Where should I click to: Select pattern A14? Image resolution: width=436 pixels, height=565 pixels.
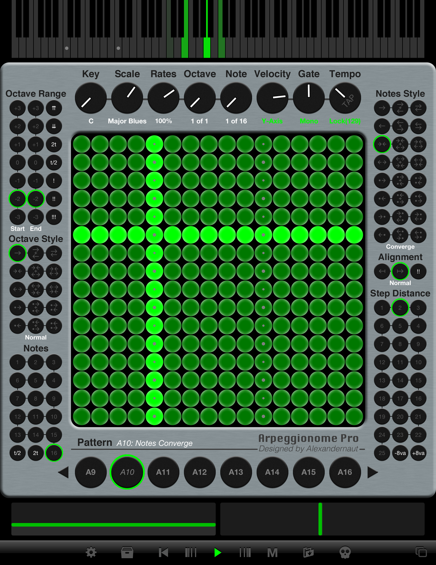coord(272,472)
